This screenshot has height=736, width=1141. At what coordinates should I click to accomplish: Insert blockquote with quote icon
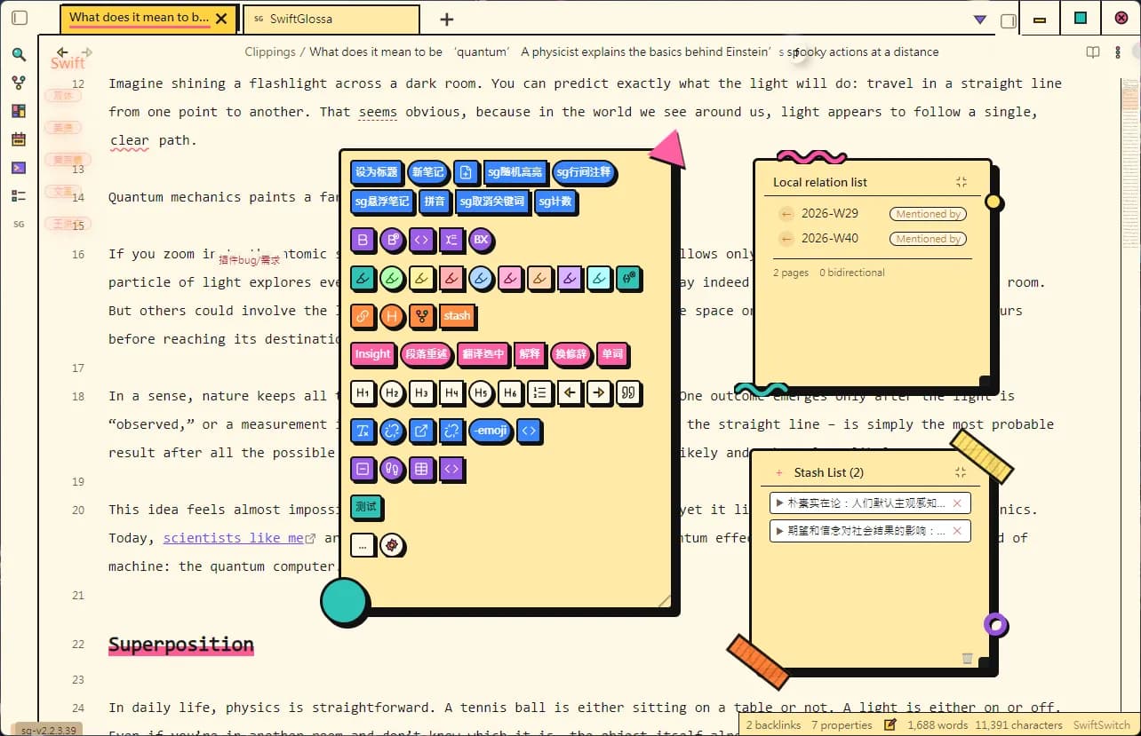point(628,392)
